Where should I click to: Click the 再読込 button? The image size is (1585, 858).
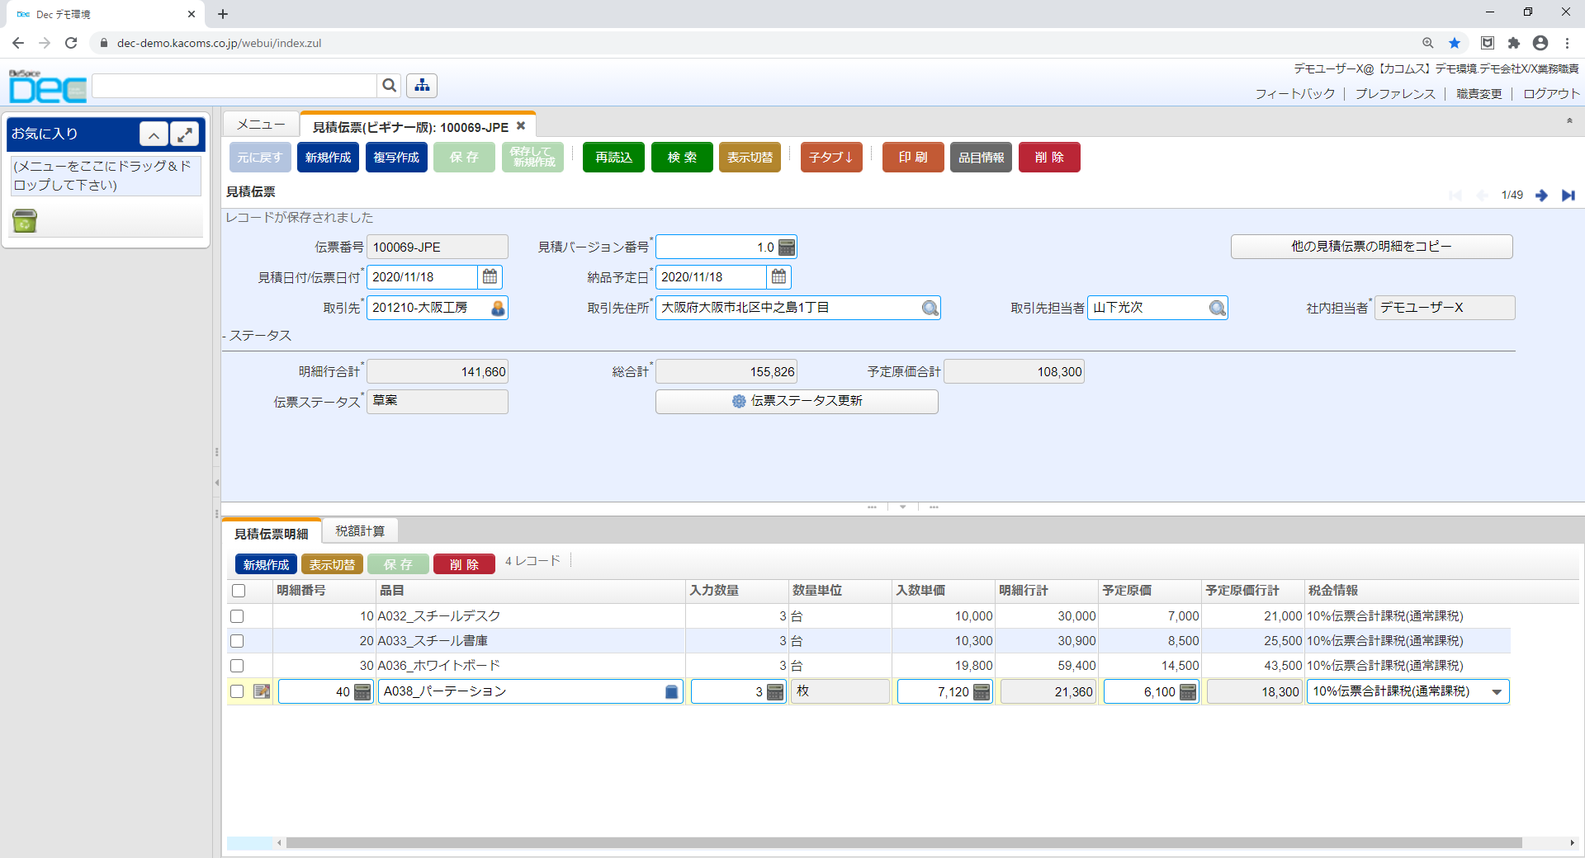point(613,158)
